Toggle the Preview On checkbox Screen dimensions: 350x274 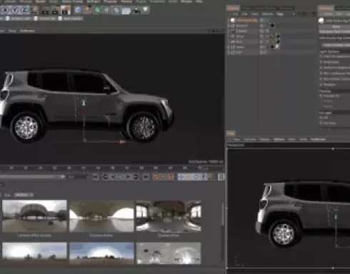click(321, 96)
